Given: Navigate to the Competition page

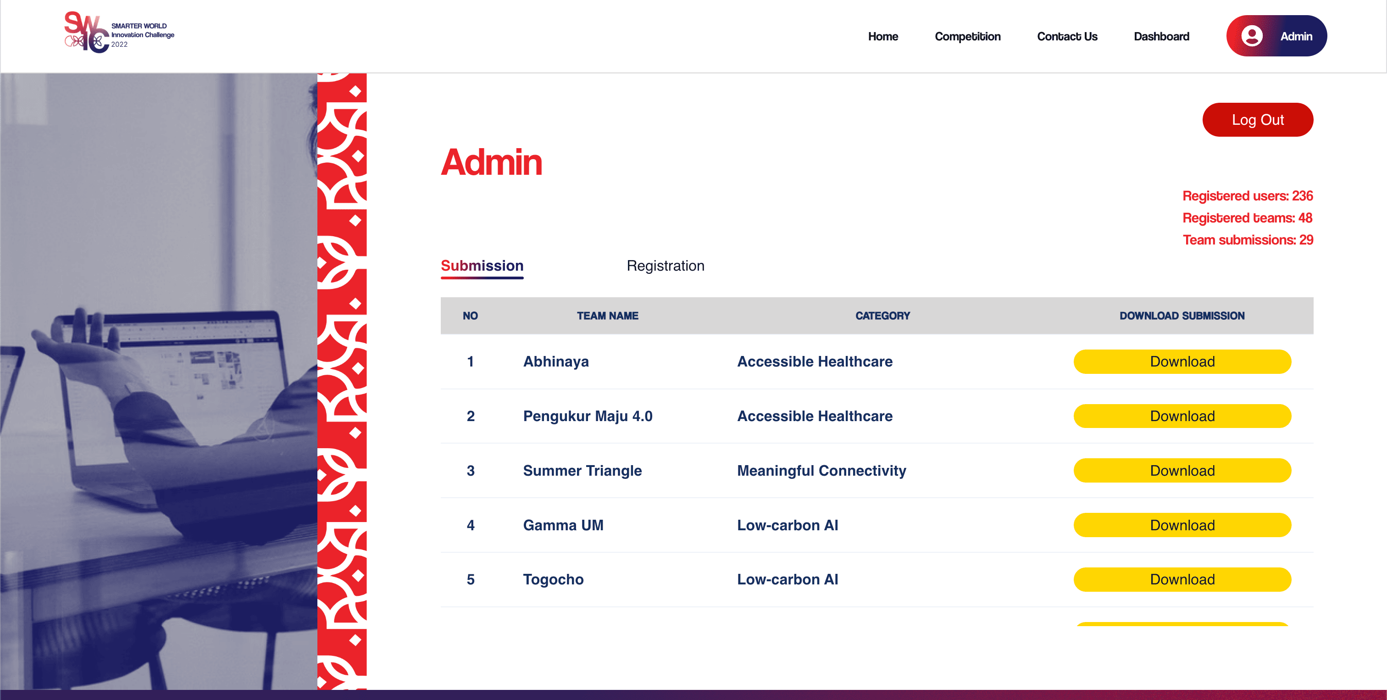Looking at the screenshot, I should (967, 36).
